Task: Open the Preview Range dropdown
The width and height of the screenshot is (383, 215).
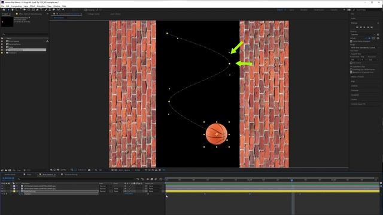Action: pos(364,48)
